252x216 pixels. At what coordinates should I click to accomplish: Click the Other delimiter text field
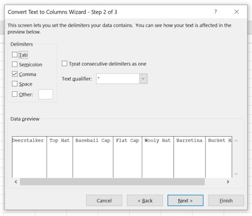tap(46, 94)
